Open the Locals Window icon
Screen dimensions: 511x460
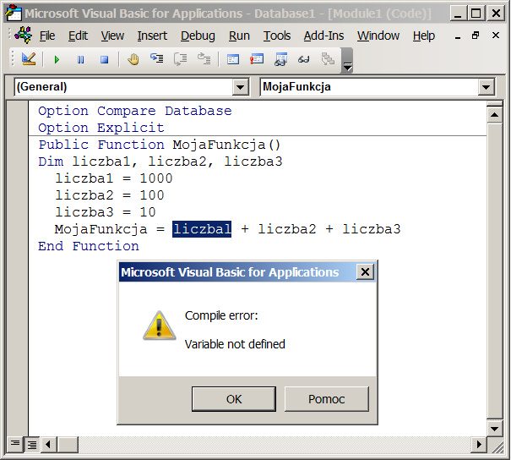[x=233, y=59]
